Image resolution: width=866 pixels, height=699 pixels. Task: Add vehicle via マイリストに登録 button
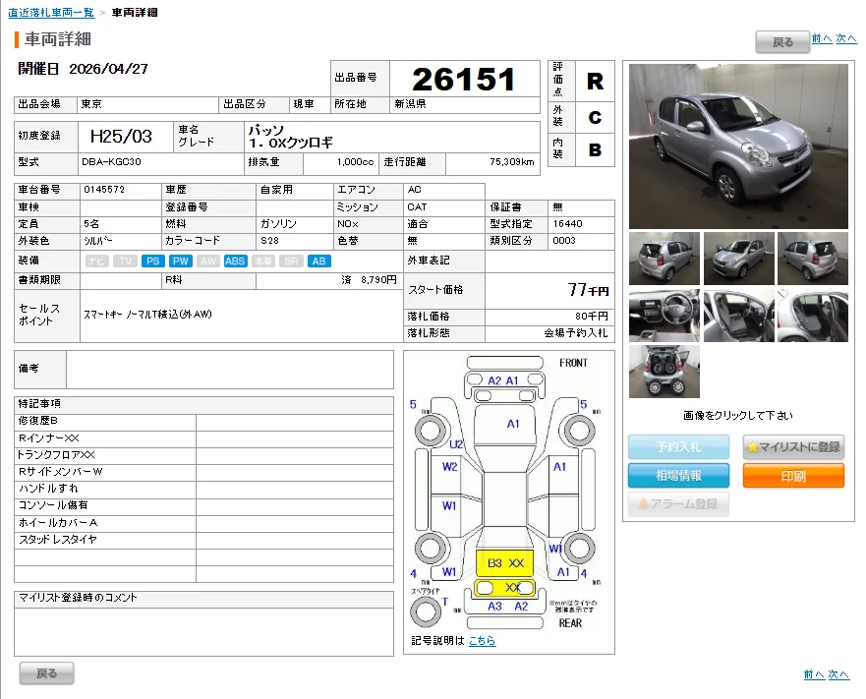click(x=793, y=447)
